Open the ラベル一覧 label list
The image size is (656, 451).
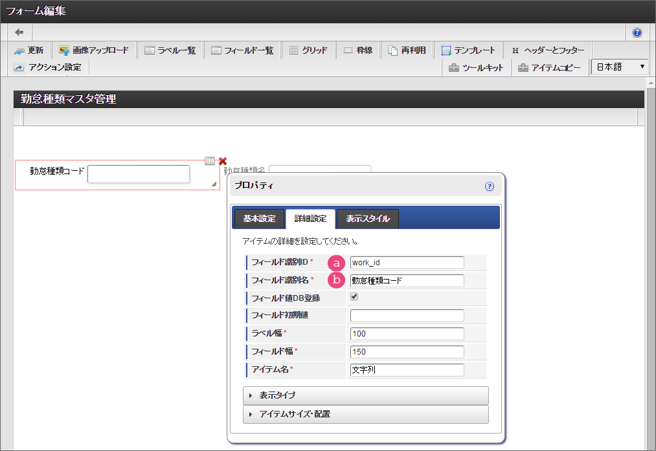pyautogui.click(x=170, y=50)
